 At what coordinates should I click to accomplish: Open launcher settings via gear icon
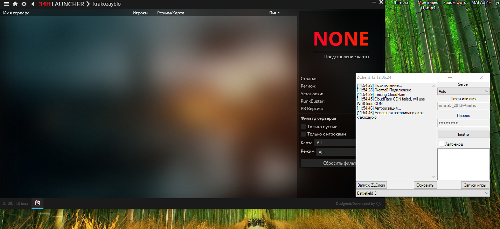coord(24,4)
